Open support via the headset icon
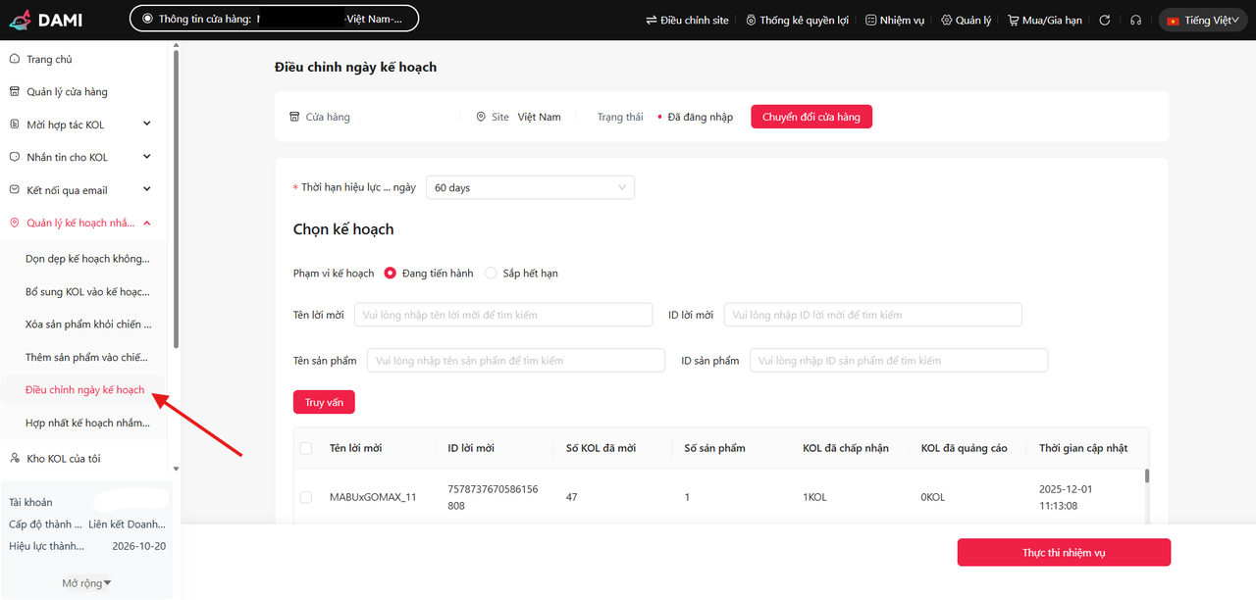This screenshot has height=600, width=1256. point(1135,20)
